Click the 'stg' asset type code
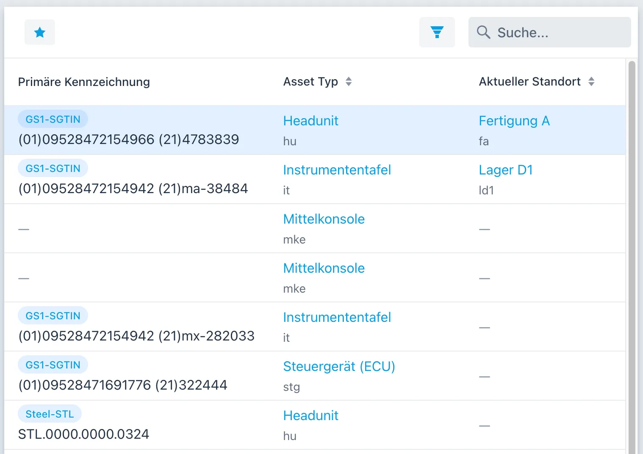 point(291,387)
